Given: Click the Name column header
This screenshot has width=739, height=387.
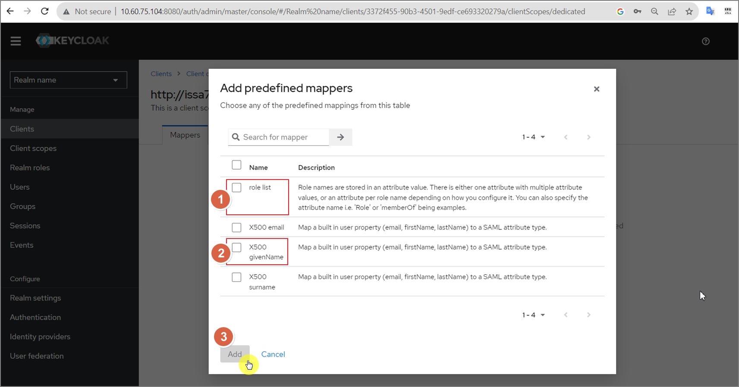Looking at the screenshot, I should click(258, 167).
